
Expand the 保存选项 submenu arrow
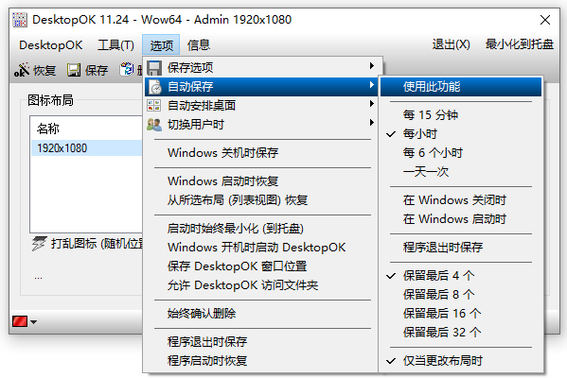pos(372,66)
